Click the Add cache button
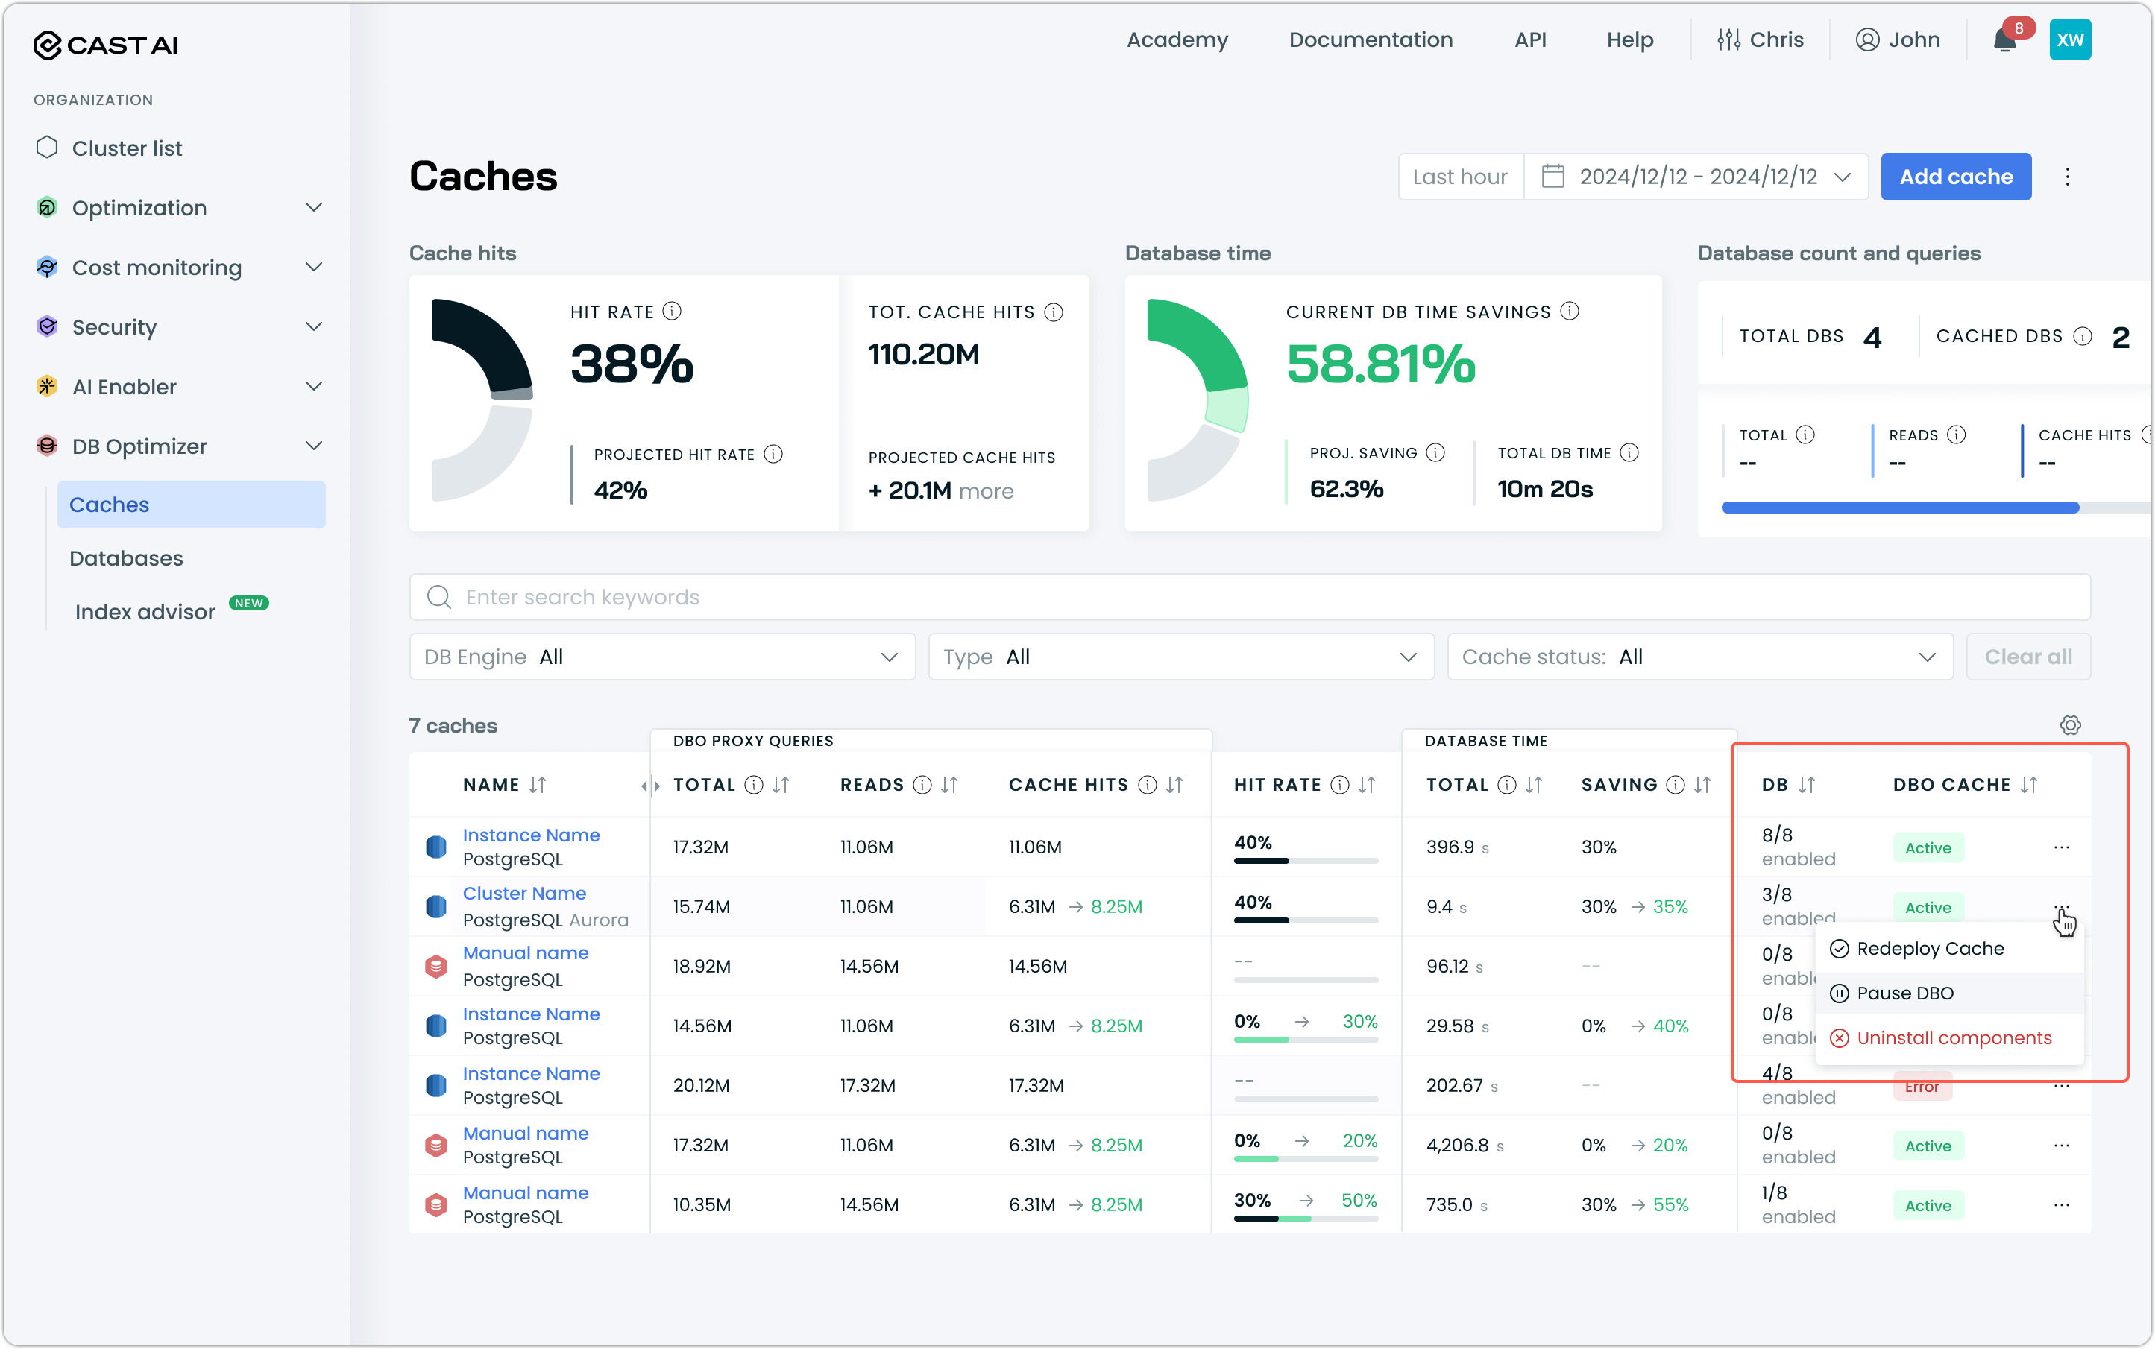Screen dimensions: 2155x1349 click(1955, 177)
